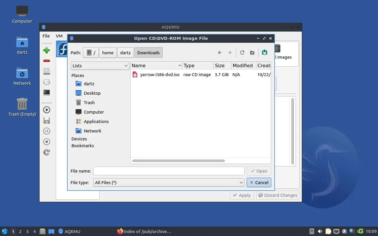Click the Desktop icon in Places
Image resolution: width=378 pixels, height=236 pixels.
78,93
